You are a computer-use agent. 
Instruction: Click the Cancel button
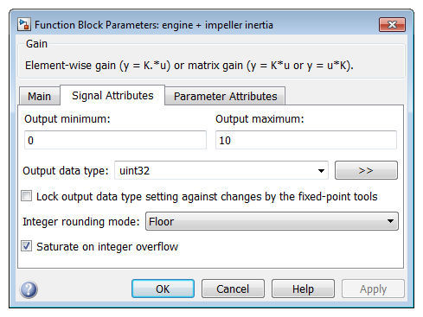point(233,288)
